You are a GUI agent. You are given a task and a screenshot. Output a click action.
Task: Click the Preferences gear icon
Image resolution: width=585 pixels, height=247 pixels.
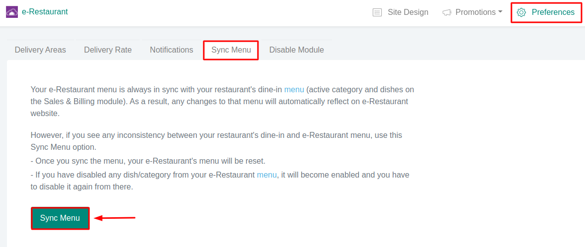(x=521, y=12)
